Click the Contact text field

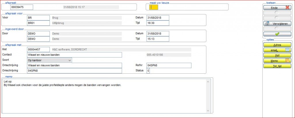tap(74, 55)
